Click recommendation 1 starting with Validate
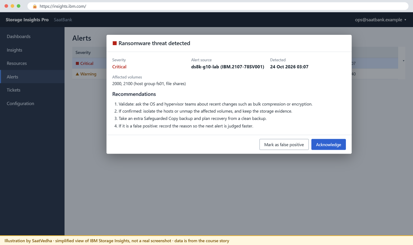Screen dimensions: 413x245 (x=213, y=104)
